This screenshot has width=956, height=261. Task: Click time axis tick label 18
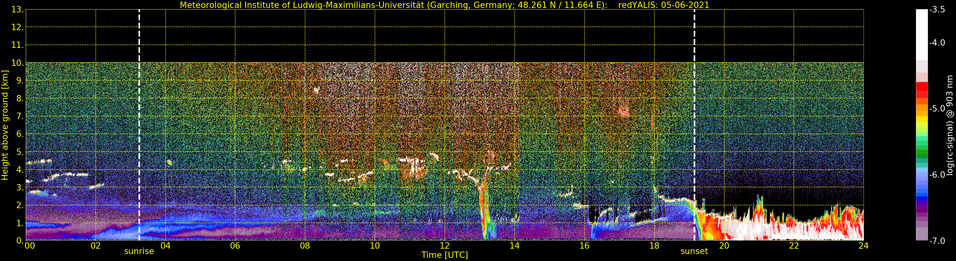point(654,246)
